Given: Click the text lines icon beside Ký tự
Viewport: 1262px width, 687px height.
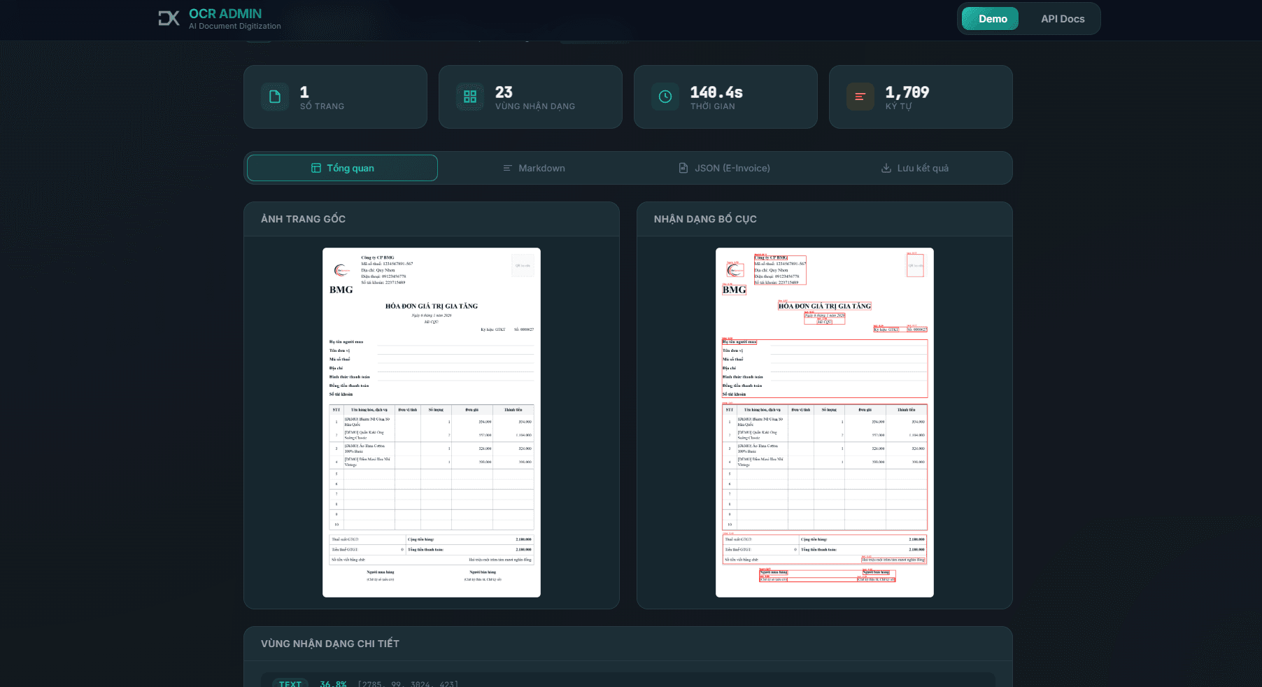Looking at the screenshot, I should [860, 97].
